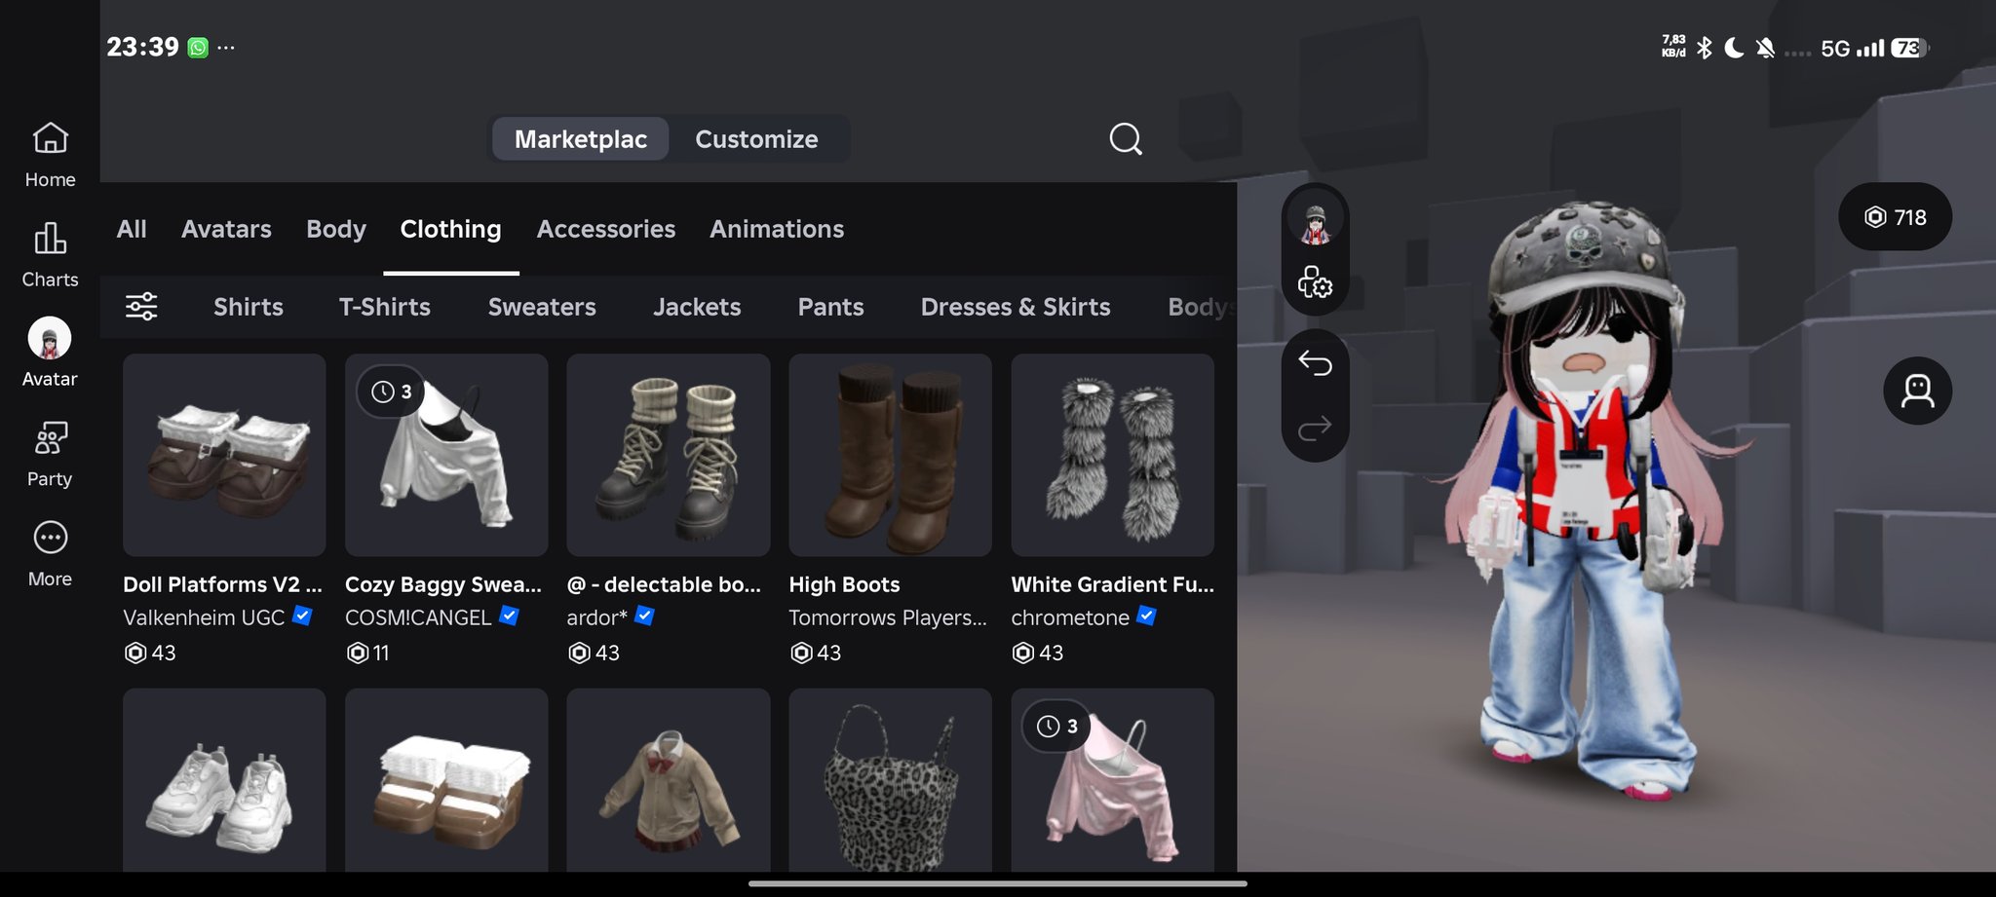Open the avatar settings gear icon
The width and height of the screenshot is (1996, 897).
(1315, 283)
